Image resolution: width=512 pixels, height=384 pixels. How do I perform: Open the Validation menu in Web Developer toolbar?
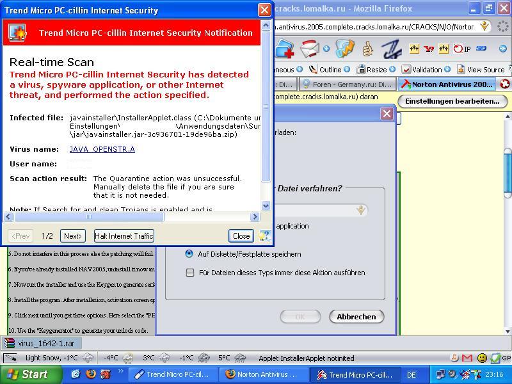click(x=422, y=70)
